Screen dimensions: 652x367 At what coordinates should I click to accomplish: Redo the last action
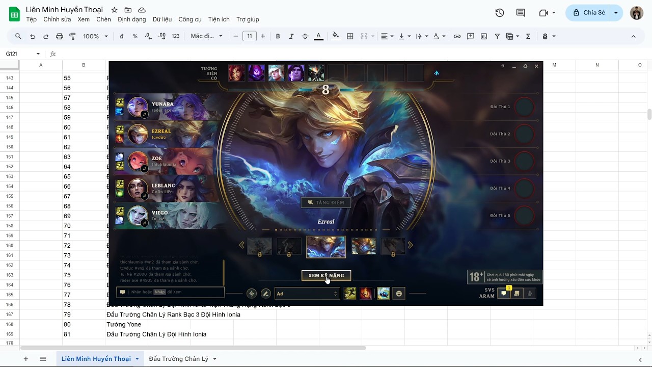[x=46, y=36]
